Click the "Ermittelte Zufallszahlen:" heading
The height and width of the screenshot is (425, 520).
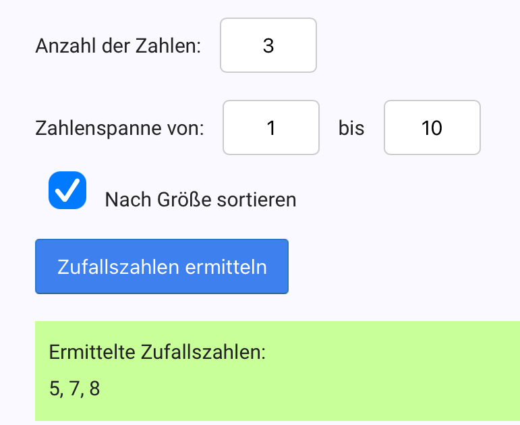pyautogui.click(x=158, y=352)
